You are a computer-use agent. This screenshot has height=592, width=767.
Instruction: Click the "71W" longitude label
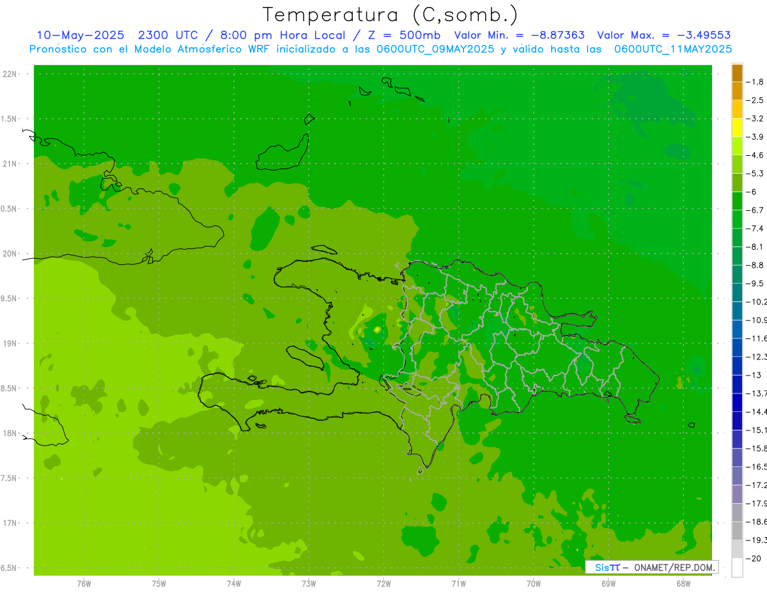pyautogui.click(x=458, y=584)
